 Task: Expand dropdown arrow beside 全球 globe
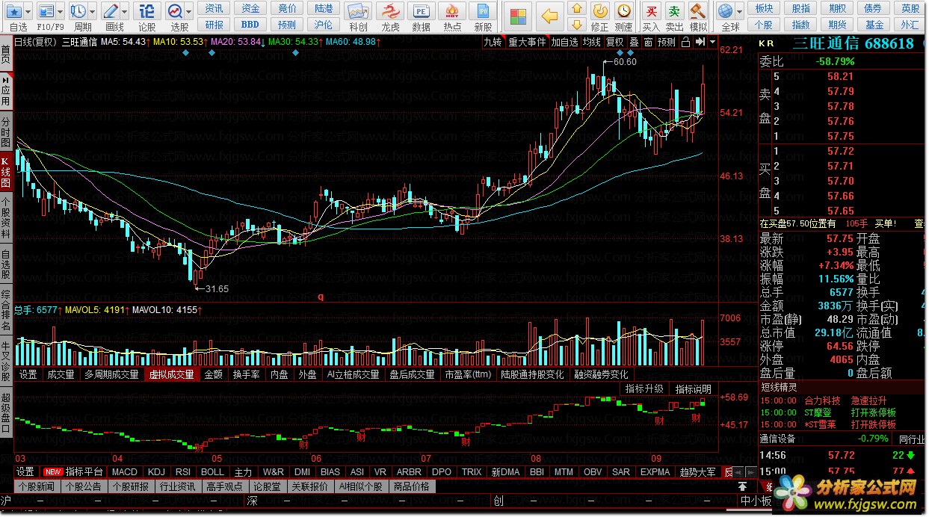(x=738, y=12)
